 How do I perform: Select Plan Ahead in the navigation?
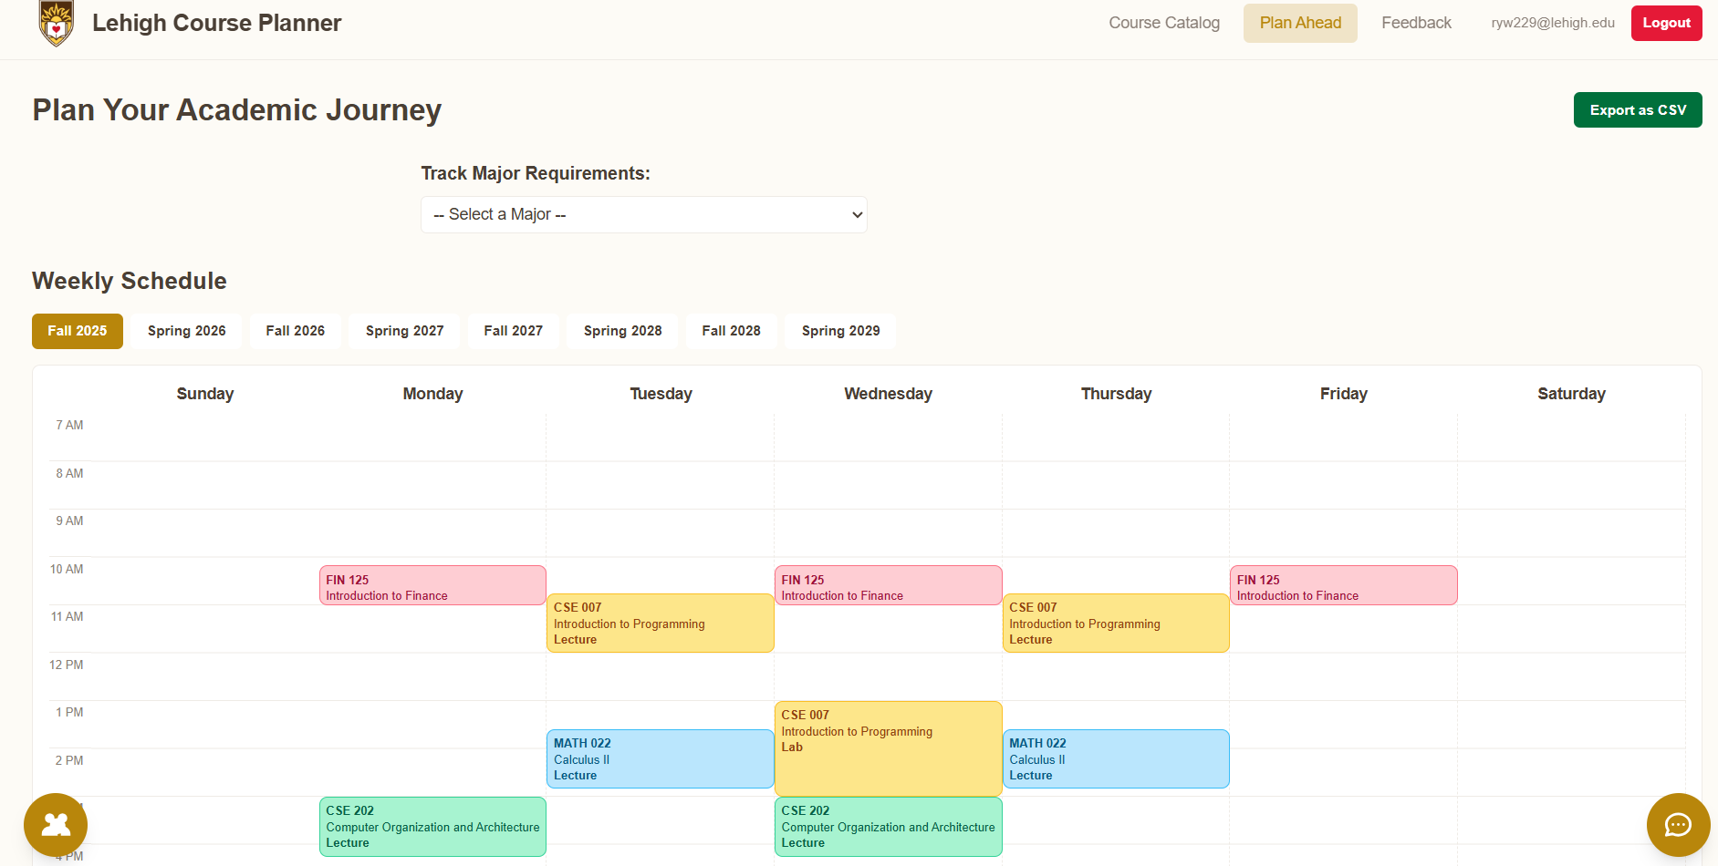[x=1299, y=22]
